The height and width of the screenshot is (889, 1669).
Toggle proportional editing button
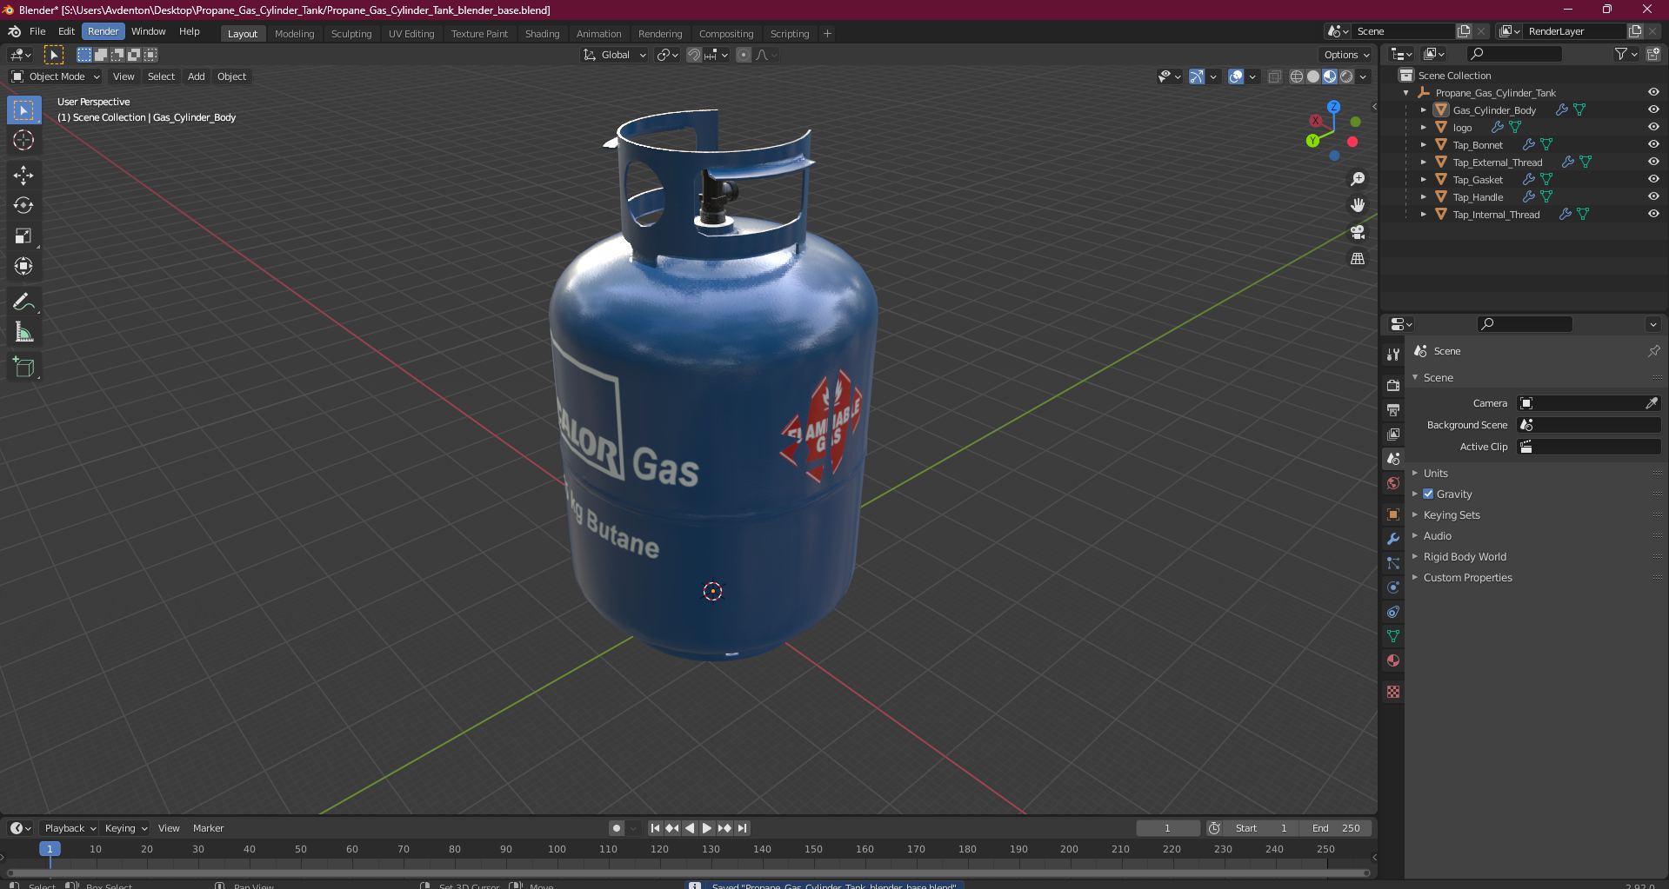[x=744, y=55]
